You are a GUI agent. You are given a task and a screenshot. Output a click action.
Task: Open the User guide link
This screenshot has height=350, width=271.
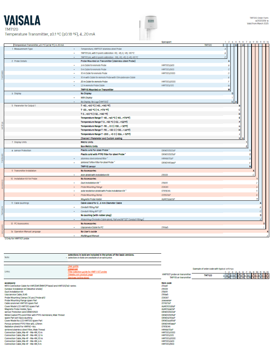[73, 266]
